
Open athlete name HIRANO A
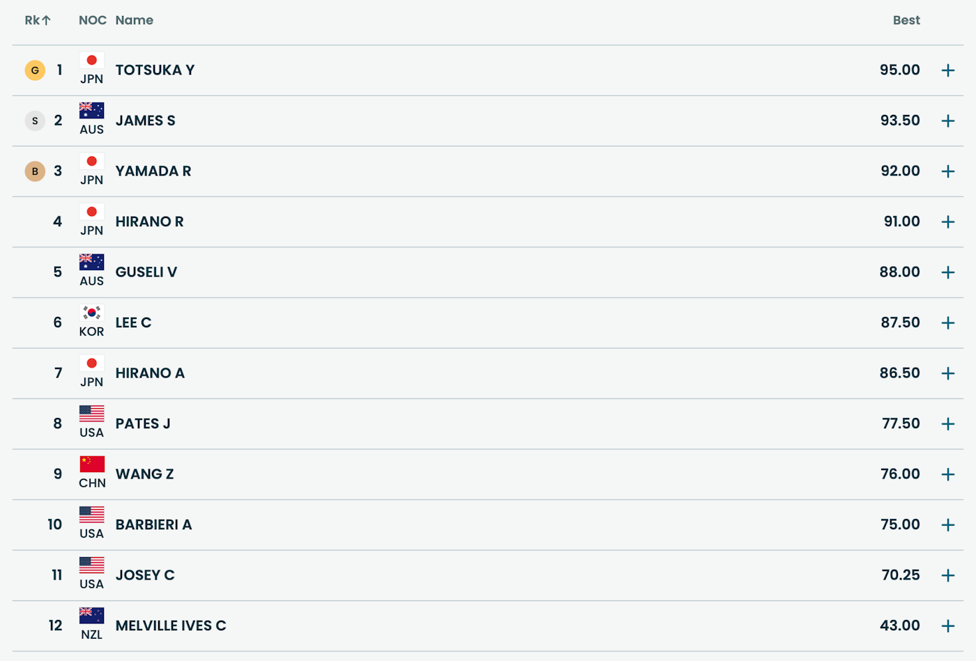150,373
